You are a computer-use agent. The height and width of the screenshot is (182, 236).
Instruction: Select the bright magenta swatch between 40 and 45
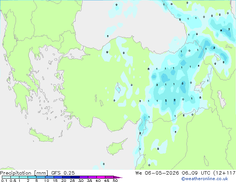pos(101,177)
